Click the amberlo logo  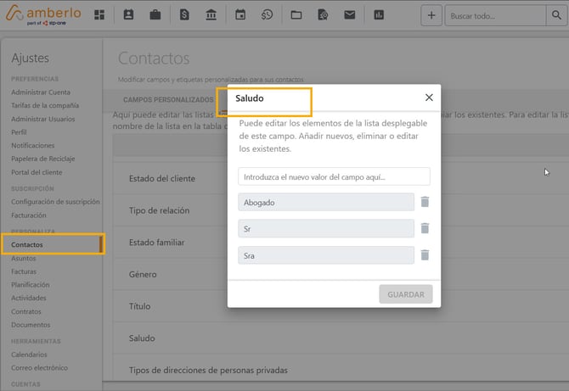pos(43,15)
